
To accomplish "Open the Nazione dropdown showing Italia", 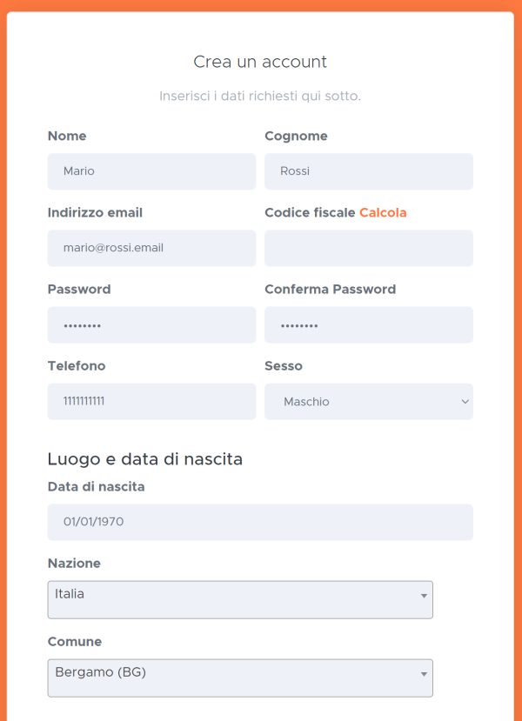I will pos(240,599).
